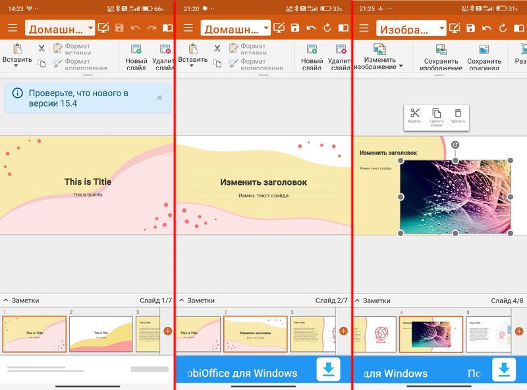Select the 'Измен. текст слайда' placeholder on the middle slide
The image size is (527, 390).
pos(263,195)
